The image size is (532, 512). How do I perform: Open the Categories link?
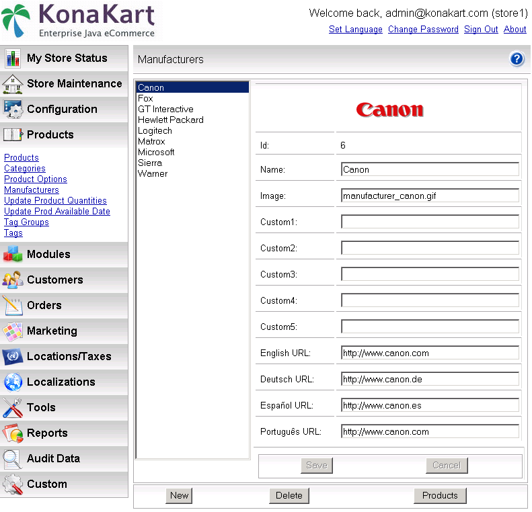point(25,169)
